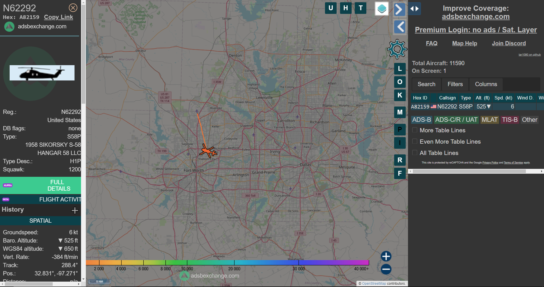This screenshot has height=287, width=544.
Task: Sort table by Hex ID column
Action: tap(420, 98)
